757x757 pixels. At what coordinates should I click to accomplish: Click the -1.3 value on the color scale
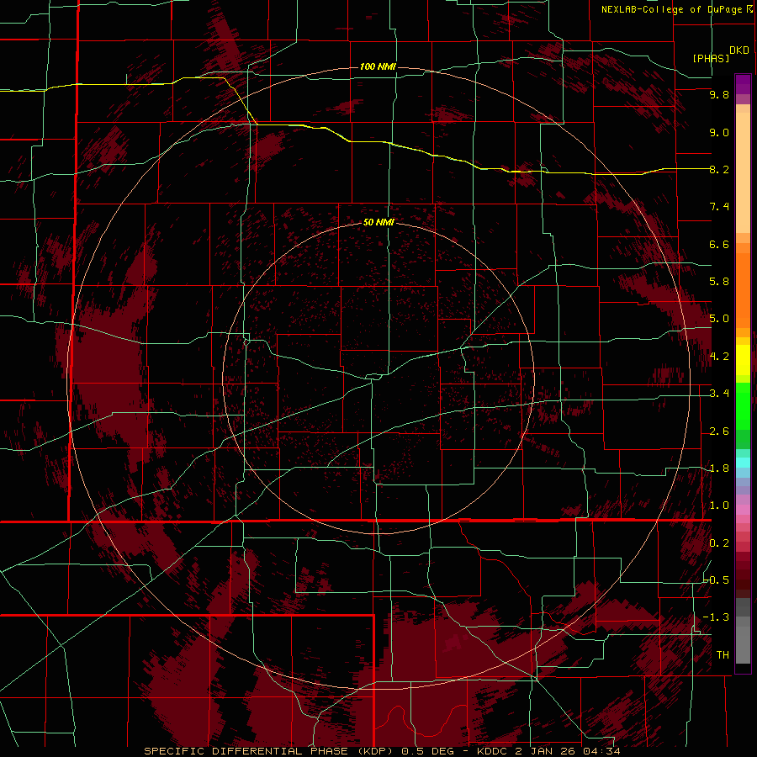(x=717, y=617)
